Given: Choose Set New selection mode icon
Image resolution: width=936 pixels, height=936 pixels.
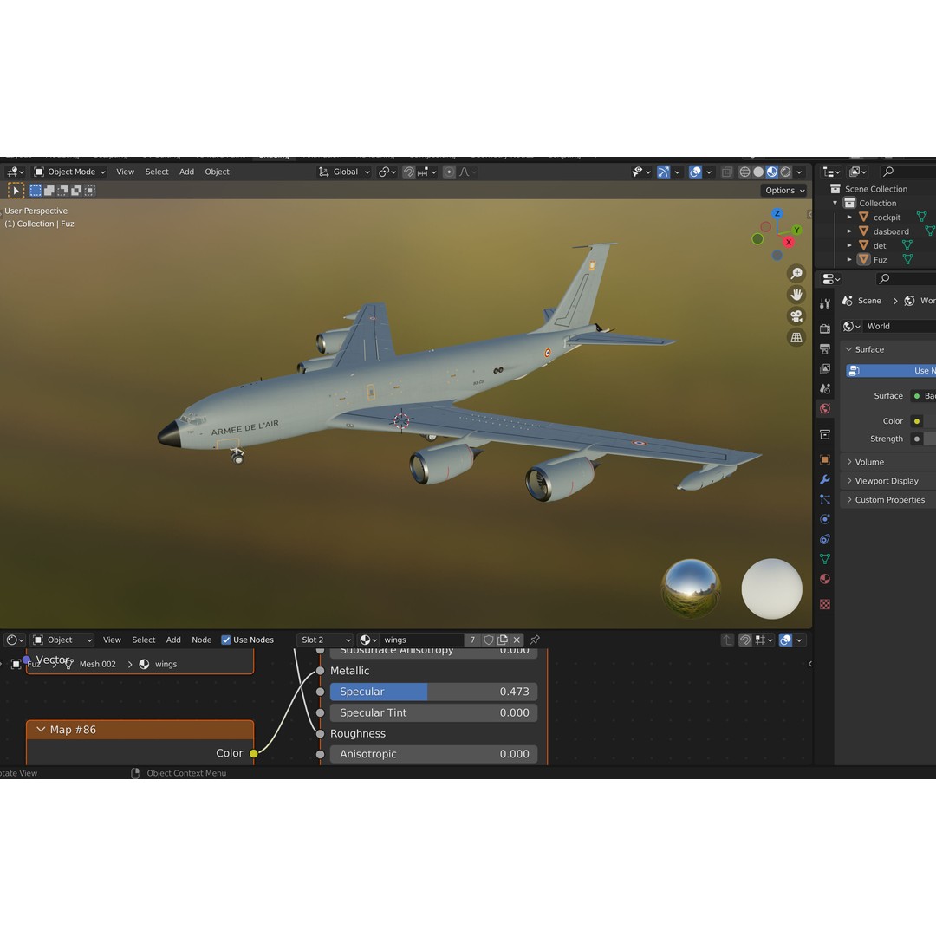Looking at the screenshot, I should tap(36, 191).
